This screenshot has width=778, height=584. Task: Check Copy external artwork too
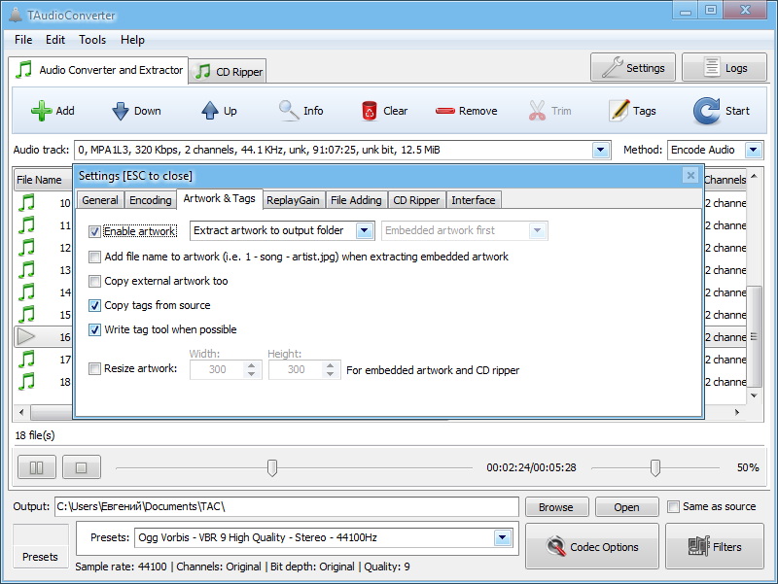[x=94, y=281]
